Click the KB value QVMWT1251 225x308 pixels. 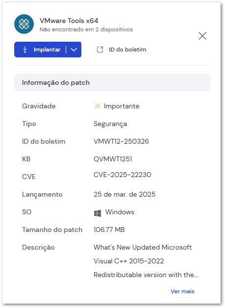[x=113, y=159]
